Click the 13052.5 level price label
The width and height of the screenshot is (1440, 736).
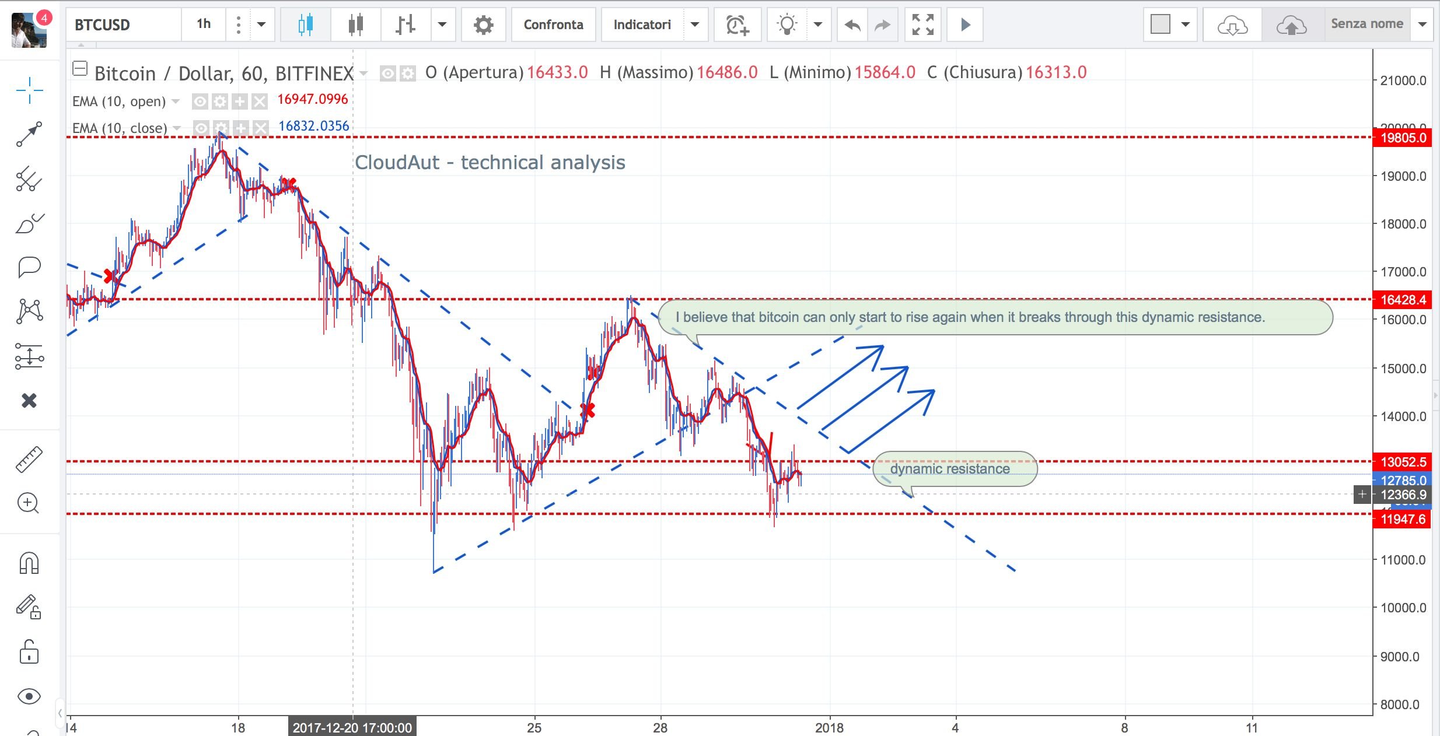pyautogui.click(x=1403, y=462)
